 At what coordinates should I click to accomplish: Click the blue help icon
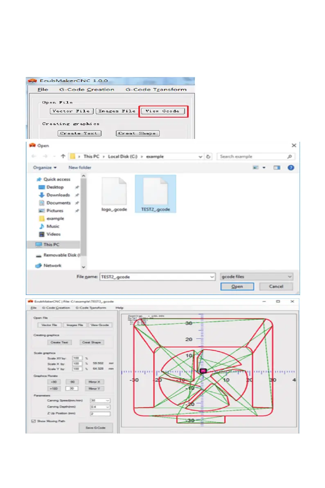(291, 168)
